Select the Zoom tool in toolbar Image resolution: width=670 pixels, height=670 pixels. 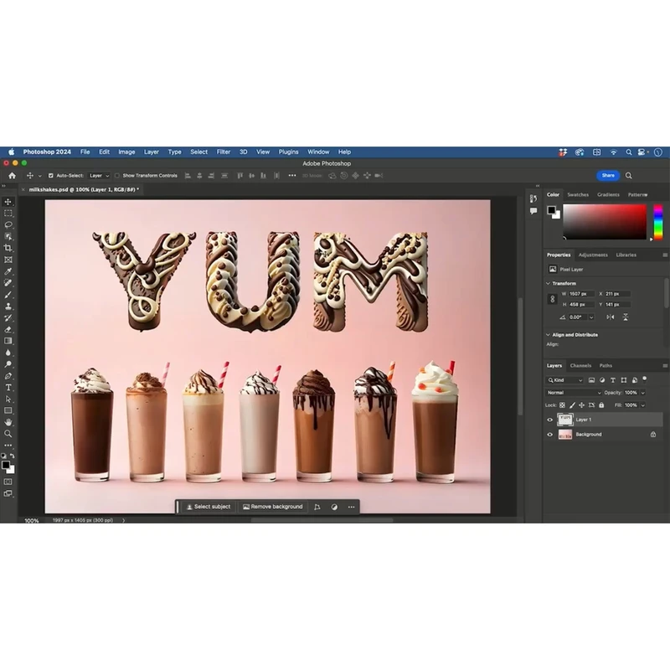click(x=8, y=434)
